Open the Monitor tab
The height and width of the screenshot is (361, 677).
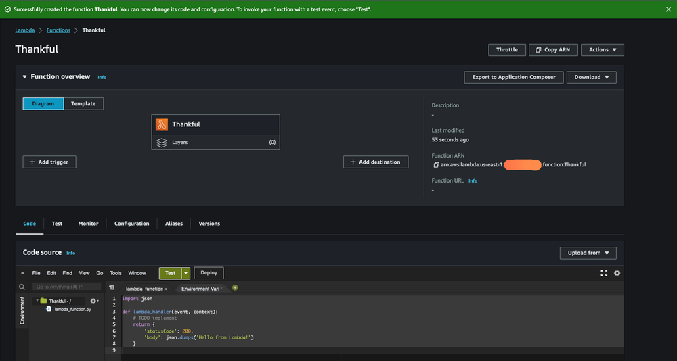[x=88, y=223]
